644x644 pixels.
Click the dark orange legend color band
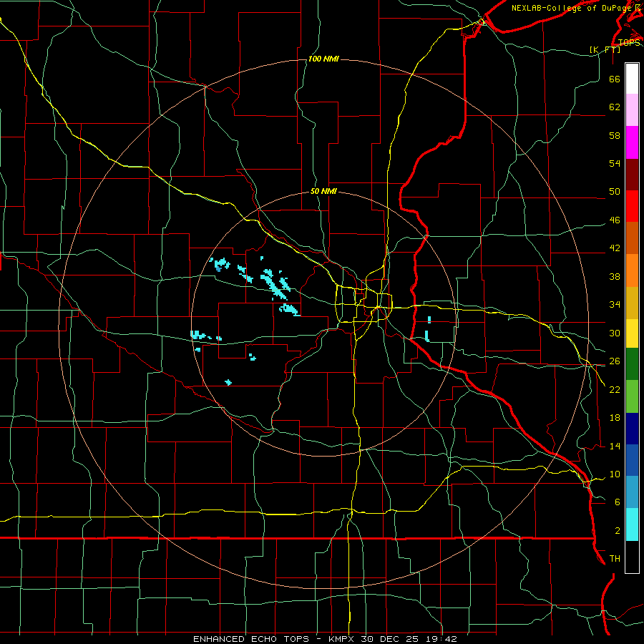632,238
